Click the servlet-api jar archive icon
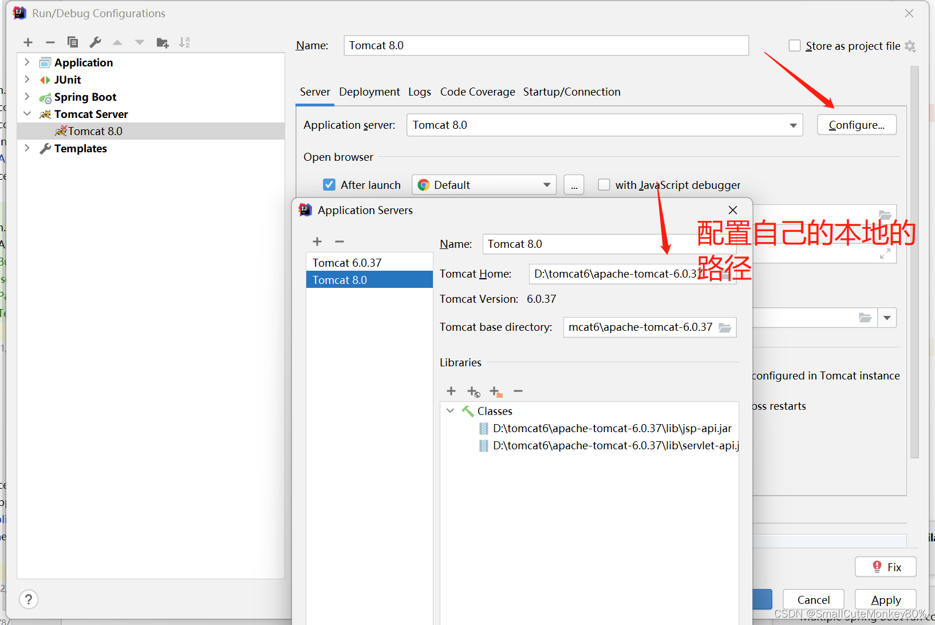Screen dimensions: 935x625 [x=484, y=446]
